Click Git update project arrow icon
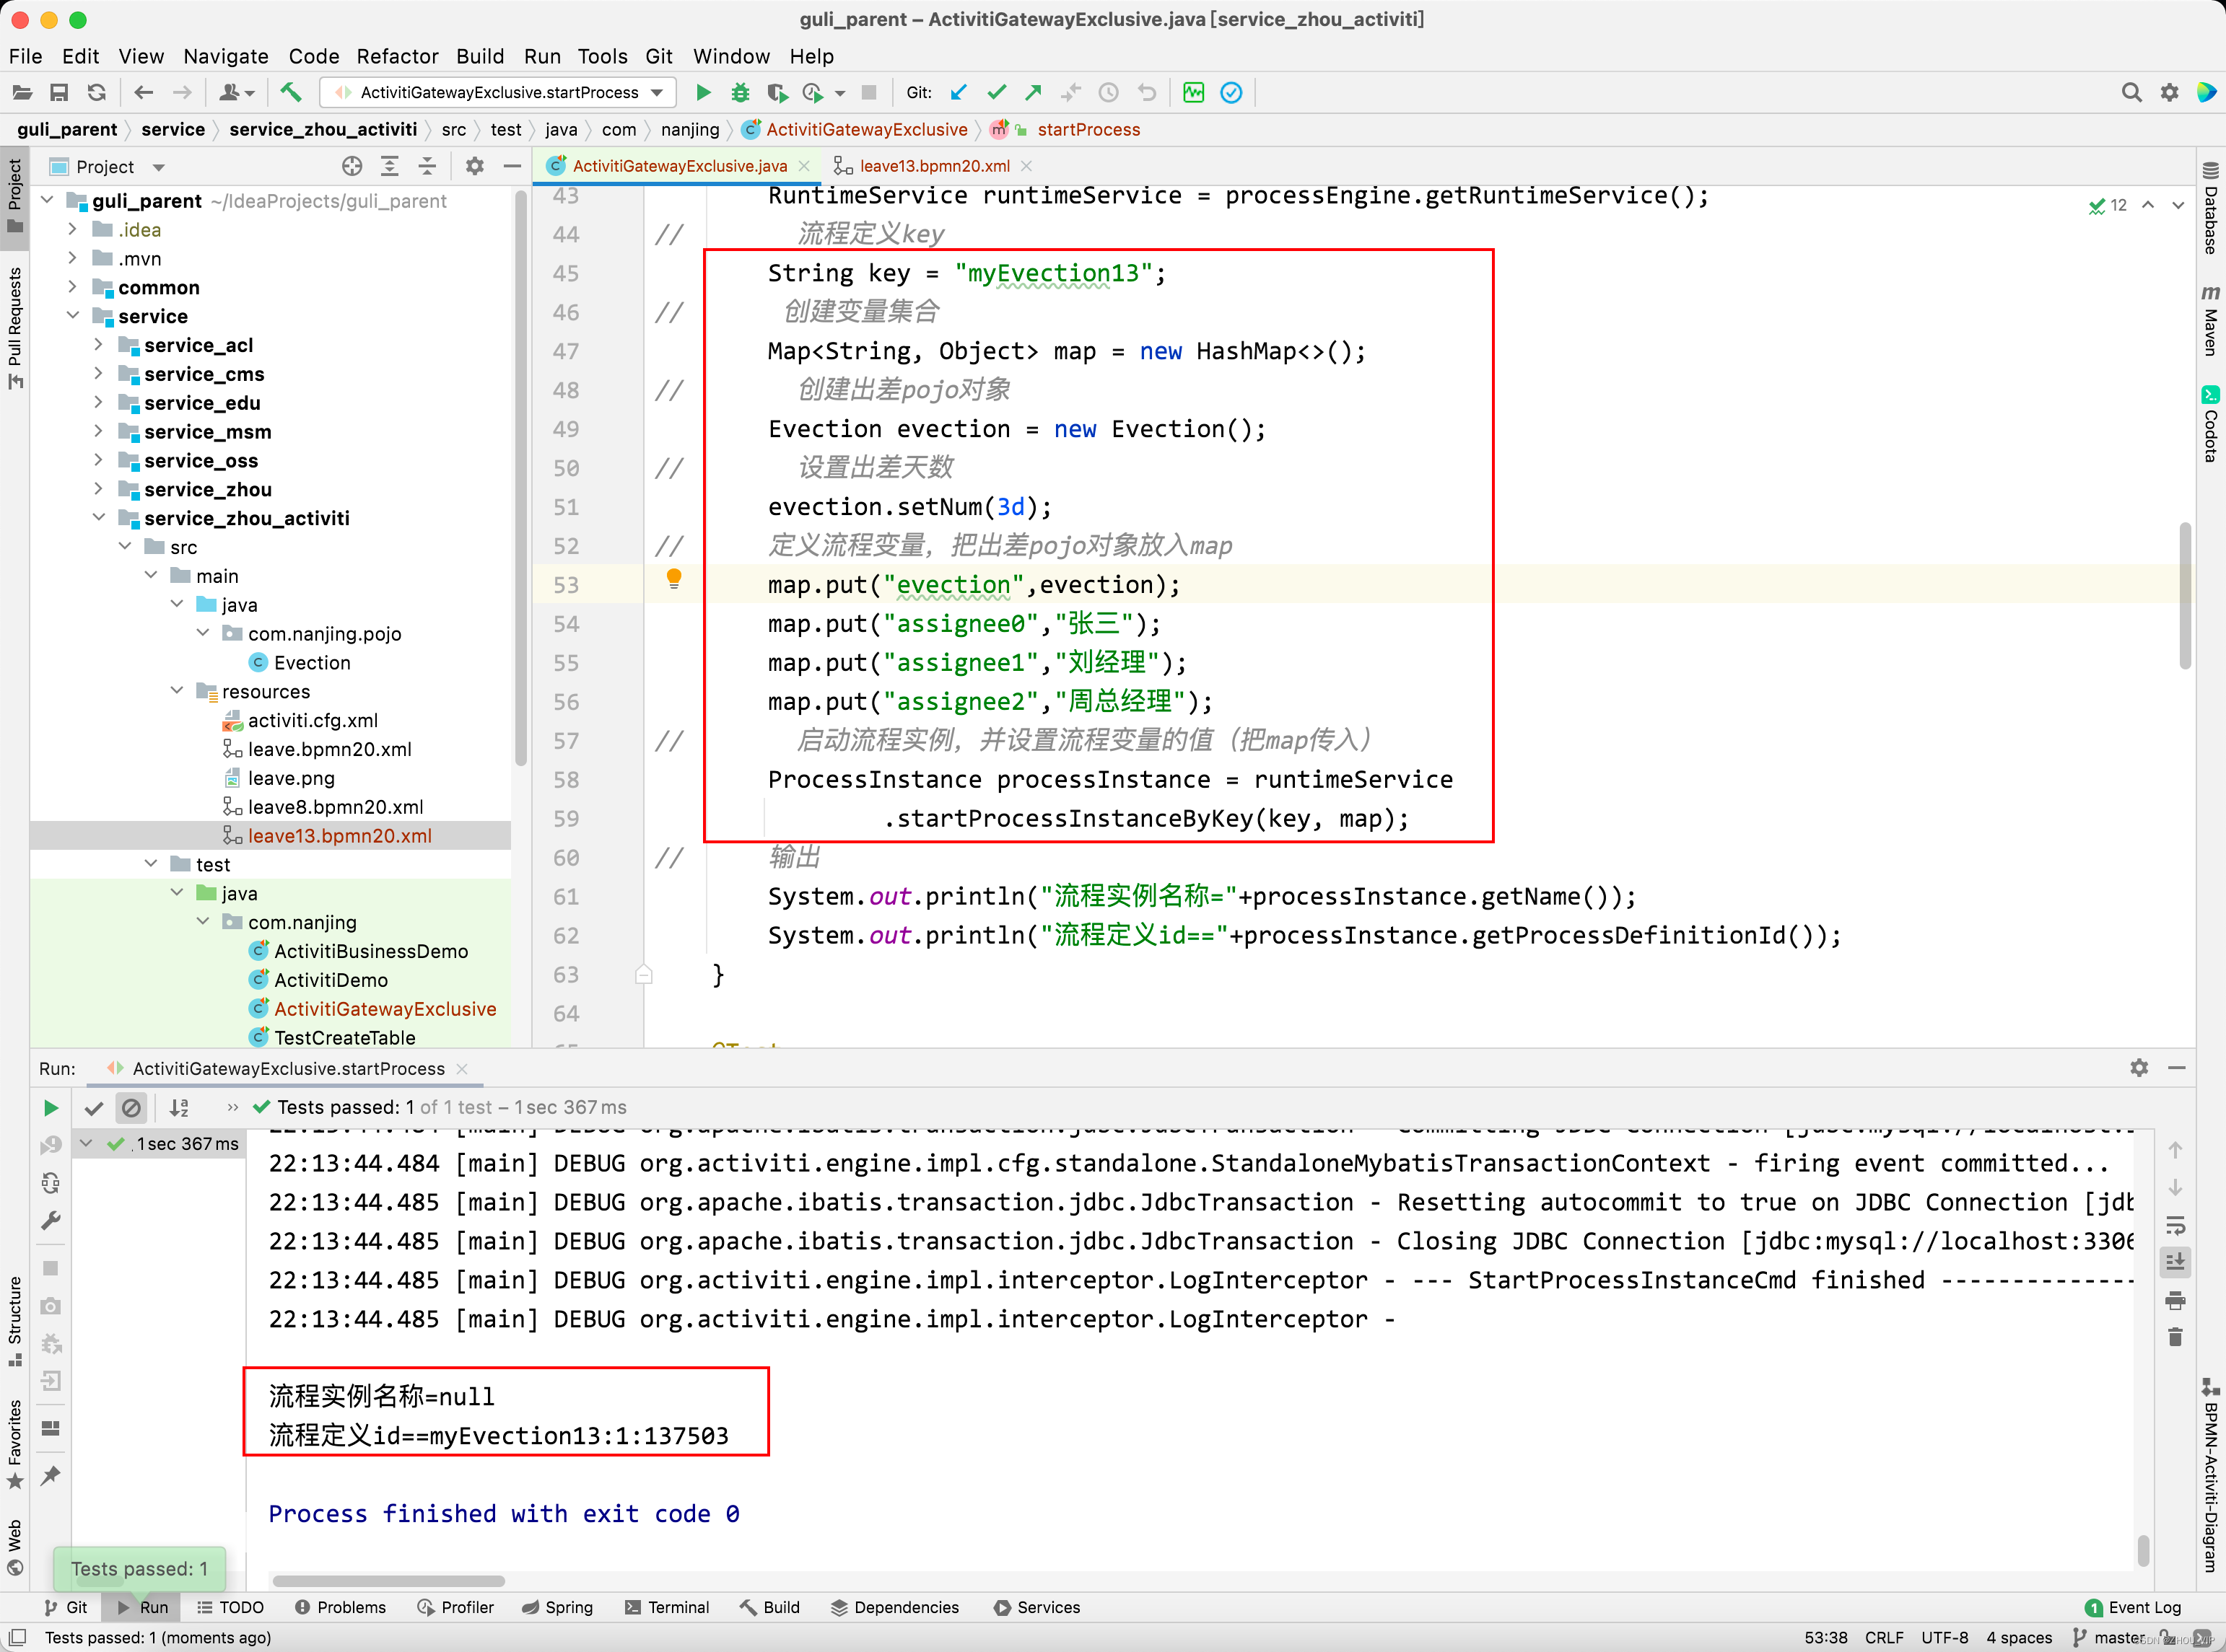Screen dimensions: 2226x1652 point(959,93)
